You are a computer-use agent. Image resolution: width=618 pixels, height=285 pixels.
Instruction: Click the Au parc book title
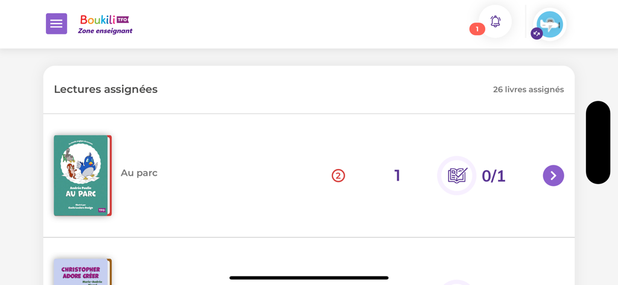(x=139, y=173)
